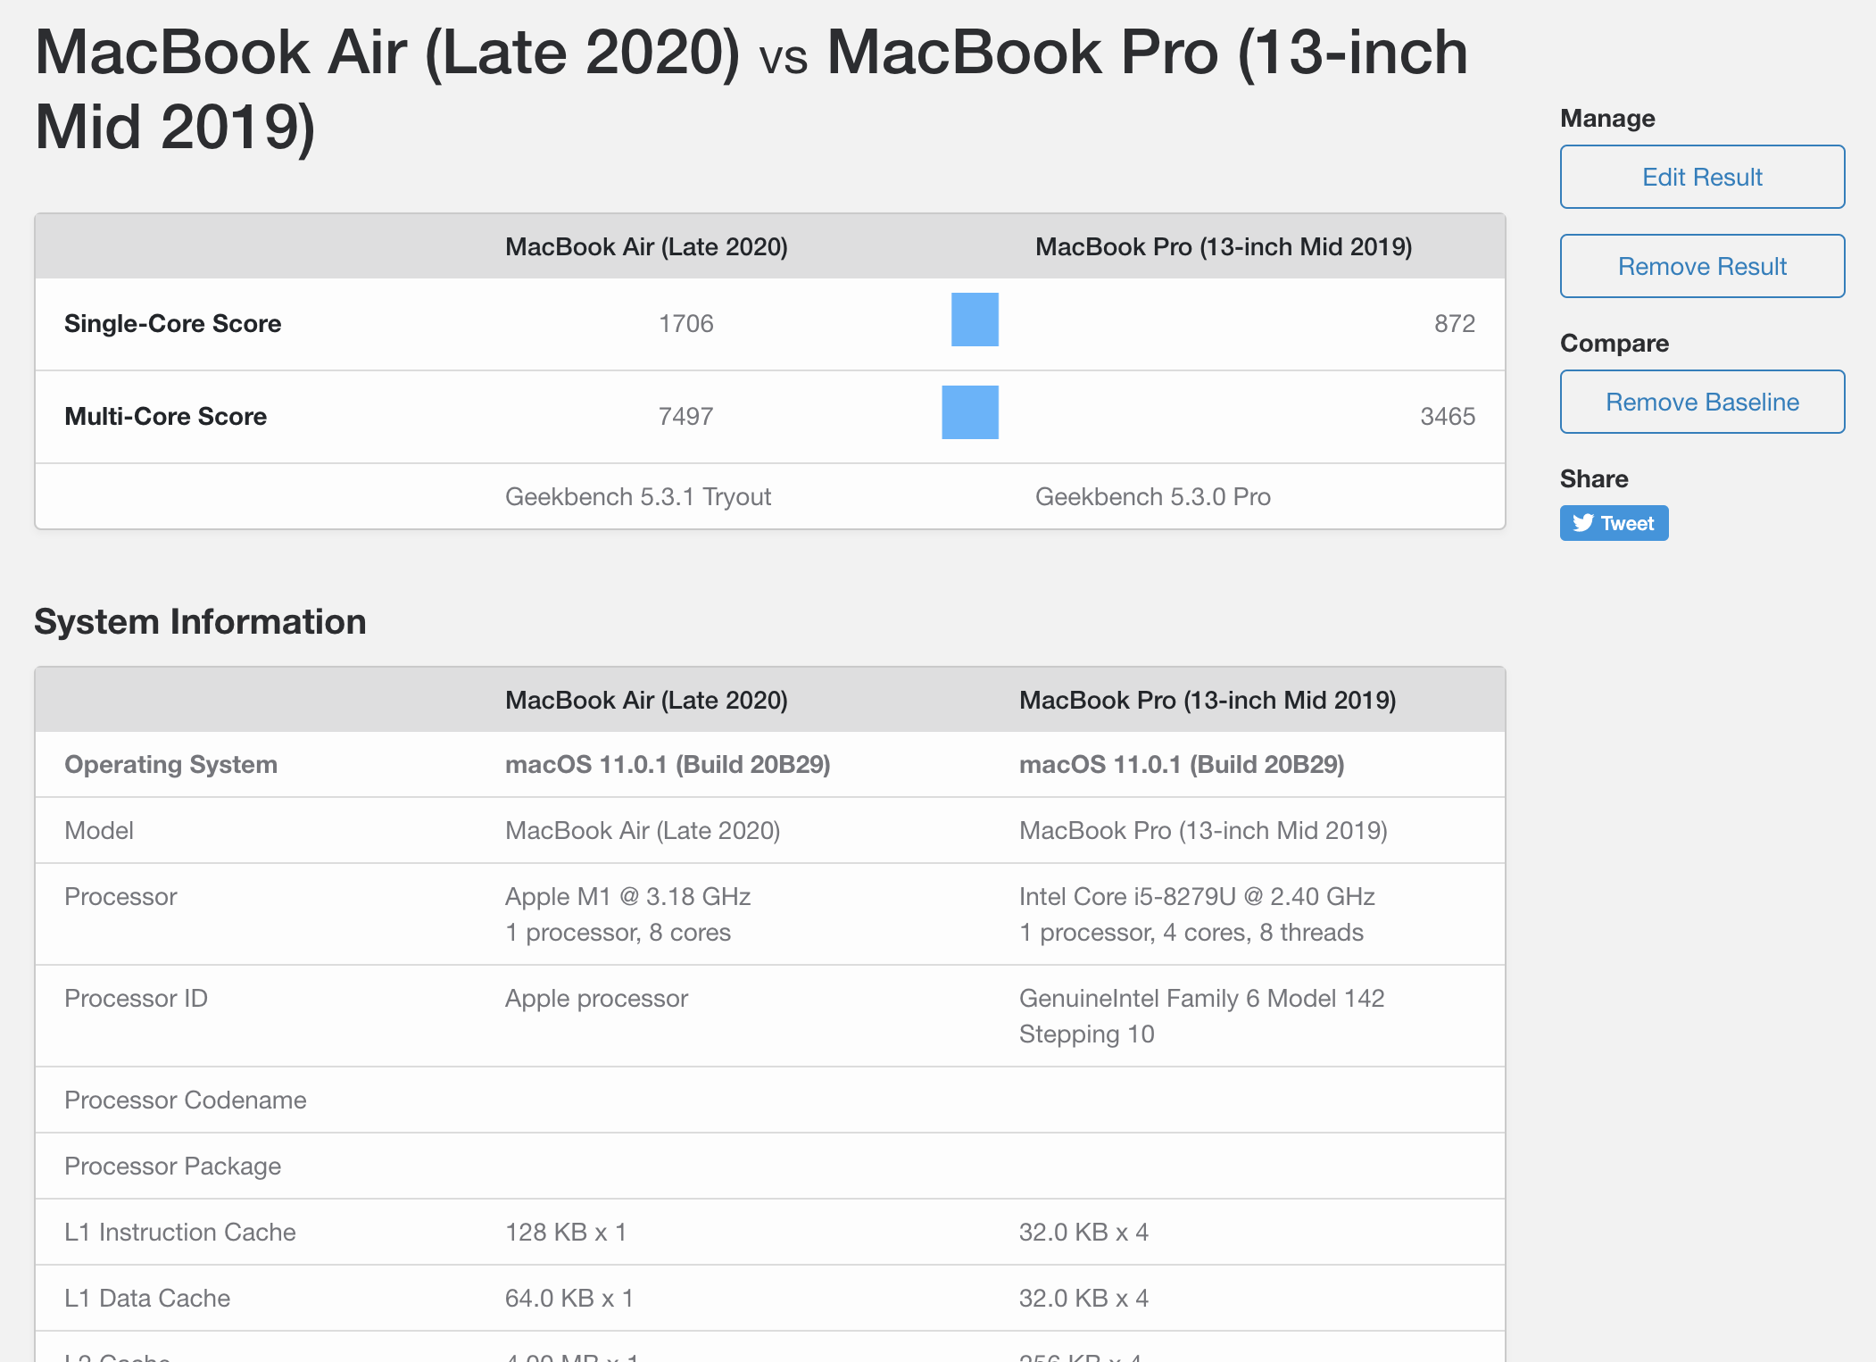Click MacBook Air's macOS 11.0.1 value

(668, 765)
